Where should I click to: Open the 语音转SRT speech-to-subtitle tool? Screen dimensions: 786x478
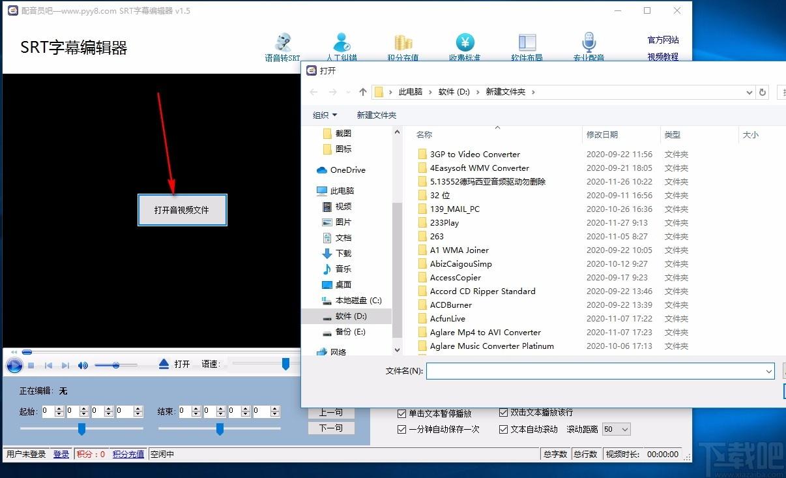click(x=283, y=47)
